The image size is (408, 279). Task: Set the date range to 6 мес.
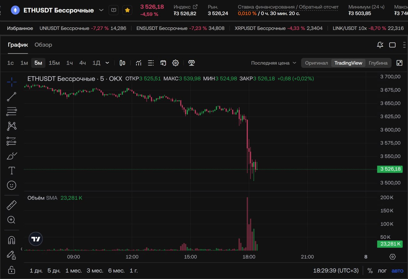[116, 271]
